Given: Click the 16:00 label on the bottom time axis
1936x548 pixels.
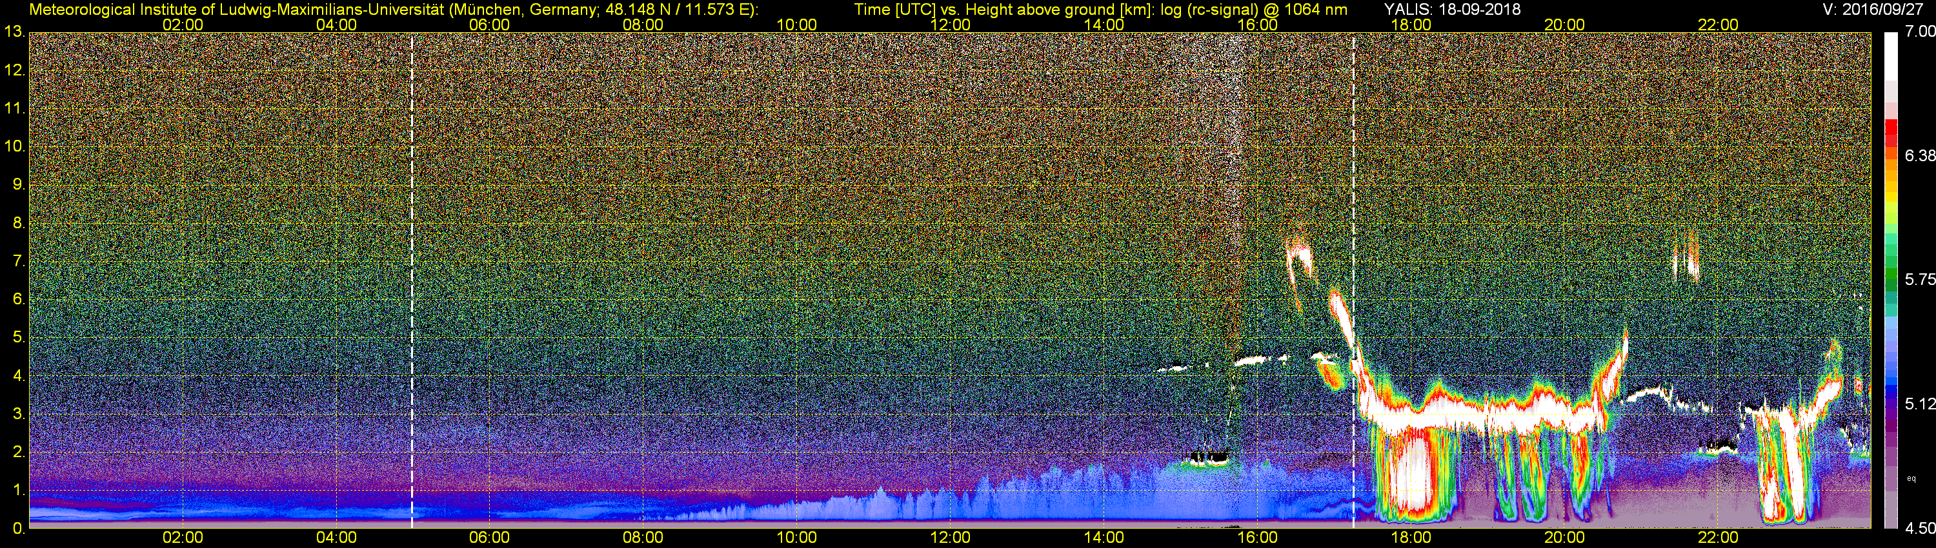Looking at the screenshot, I should pyautogui.click(x=1257, y=538).
